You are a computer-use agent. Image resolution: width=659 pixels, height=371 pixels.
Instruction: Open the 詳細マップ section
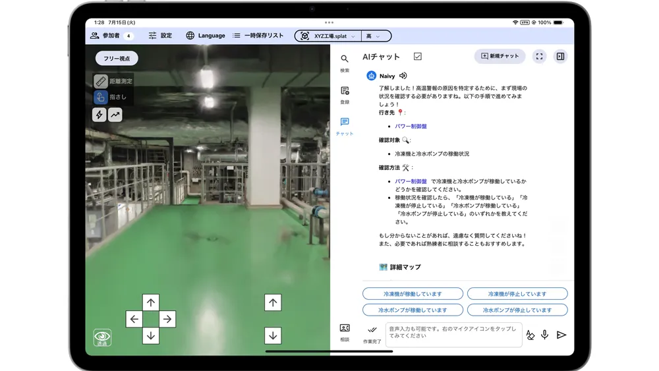400,268
